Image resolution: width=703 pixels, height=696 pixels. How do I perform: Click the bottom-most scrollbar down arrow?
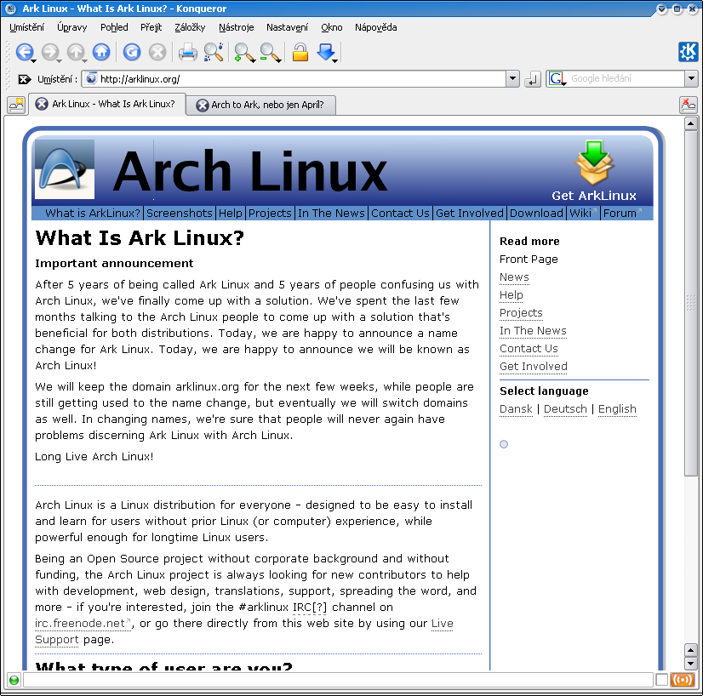pyautogui.click(x=691, y=664)
